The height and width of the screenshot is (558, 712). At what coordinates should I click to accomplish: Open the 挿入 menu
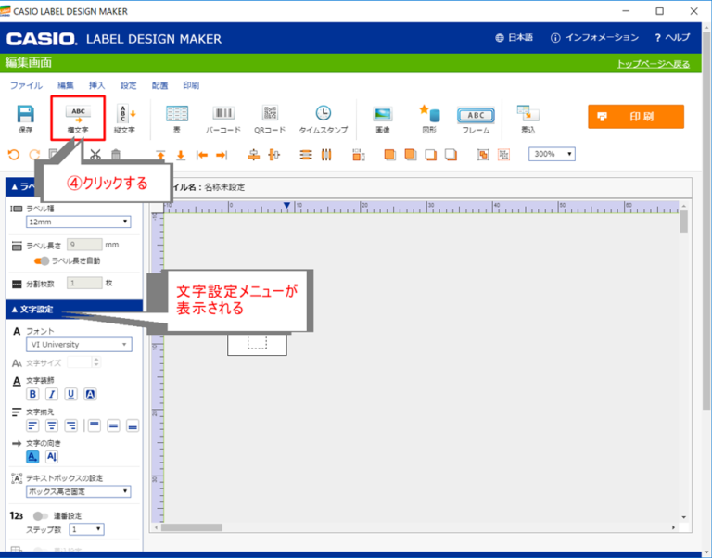tap(96, 86)
